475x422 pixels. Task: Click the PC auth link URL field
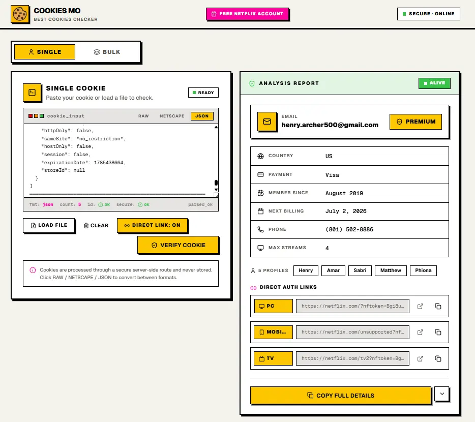(x=352, y=306)
